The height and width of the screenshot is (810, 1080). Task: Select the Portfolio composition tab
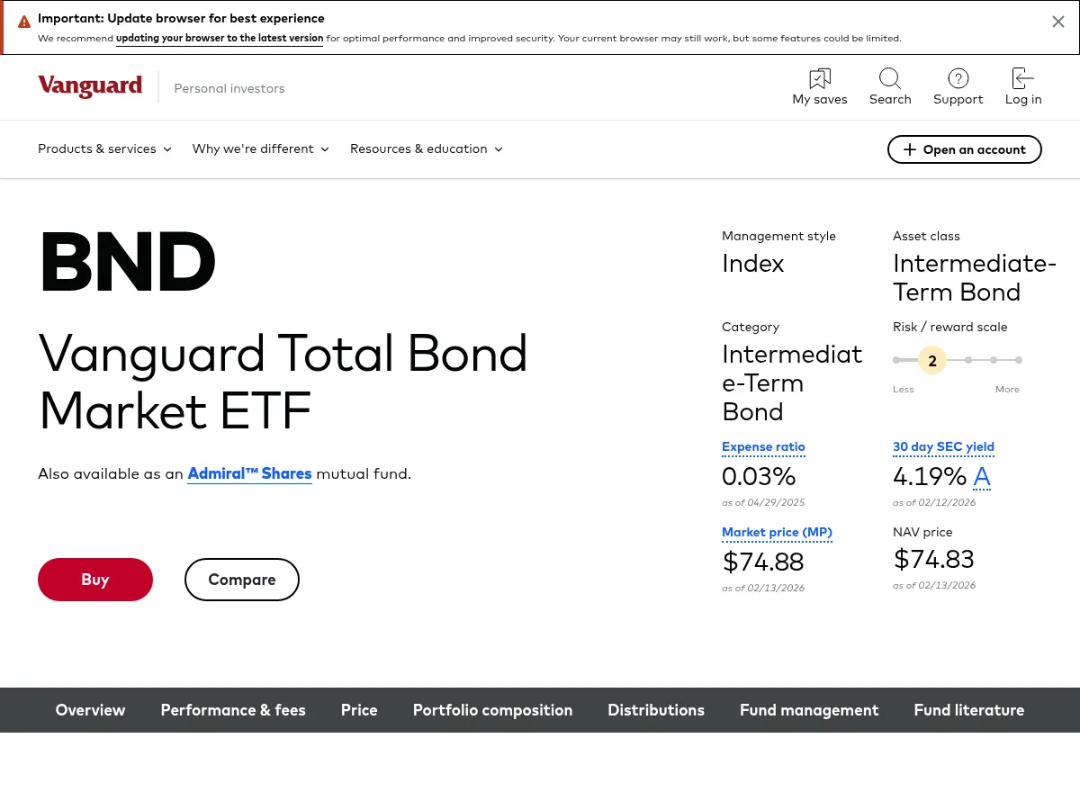click(492, 710)
